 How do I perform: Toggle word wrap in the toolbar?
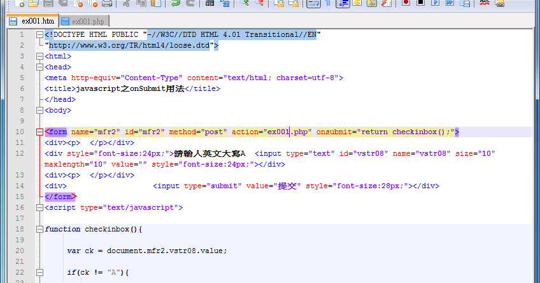coord(313,3)
